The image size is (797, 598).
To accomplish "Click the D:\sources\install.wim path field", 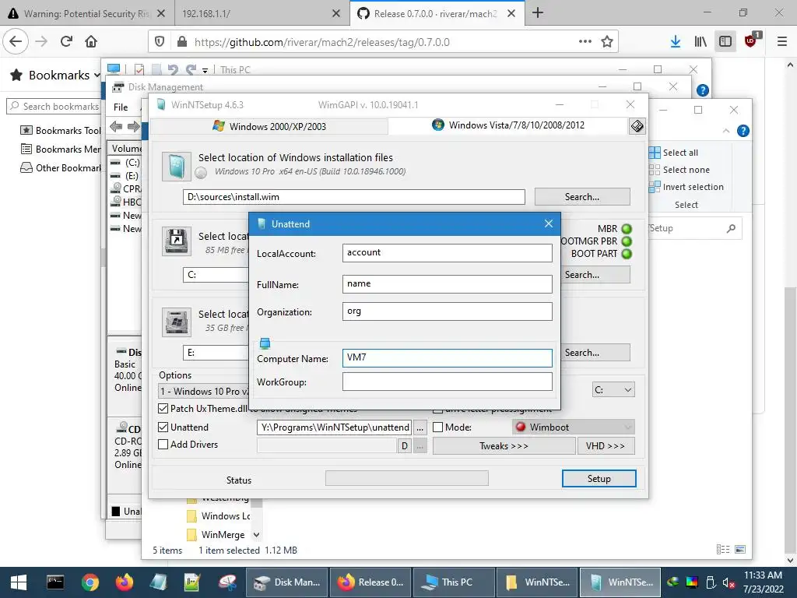I will click(354, 197).
